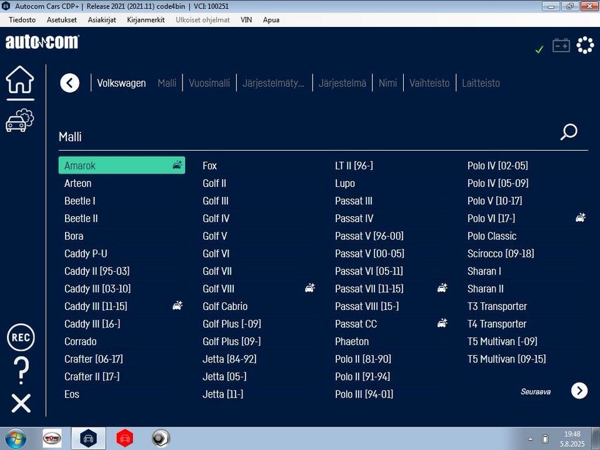600x450 pixels.
Task: Check the battery voltage icon
Action: (561, 45)
